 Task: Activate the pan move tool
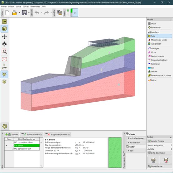[4, 37]
